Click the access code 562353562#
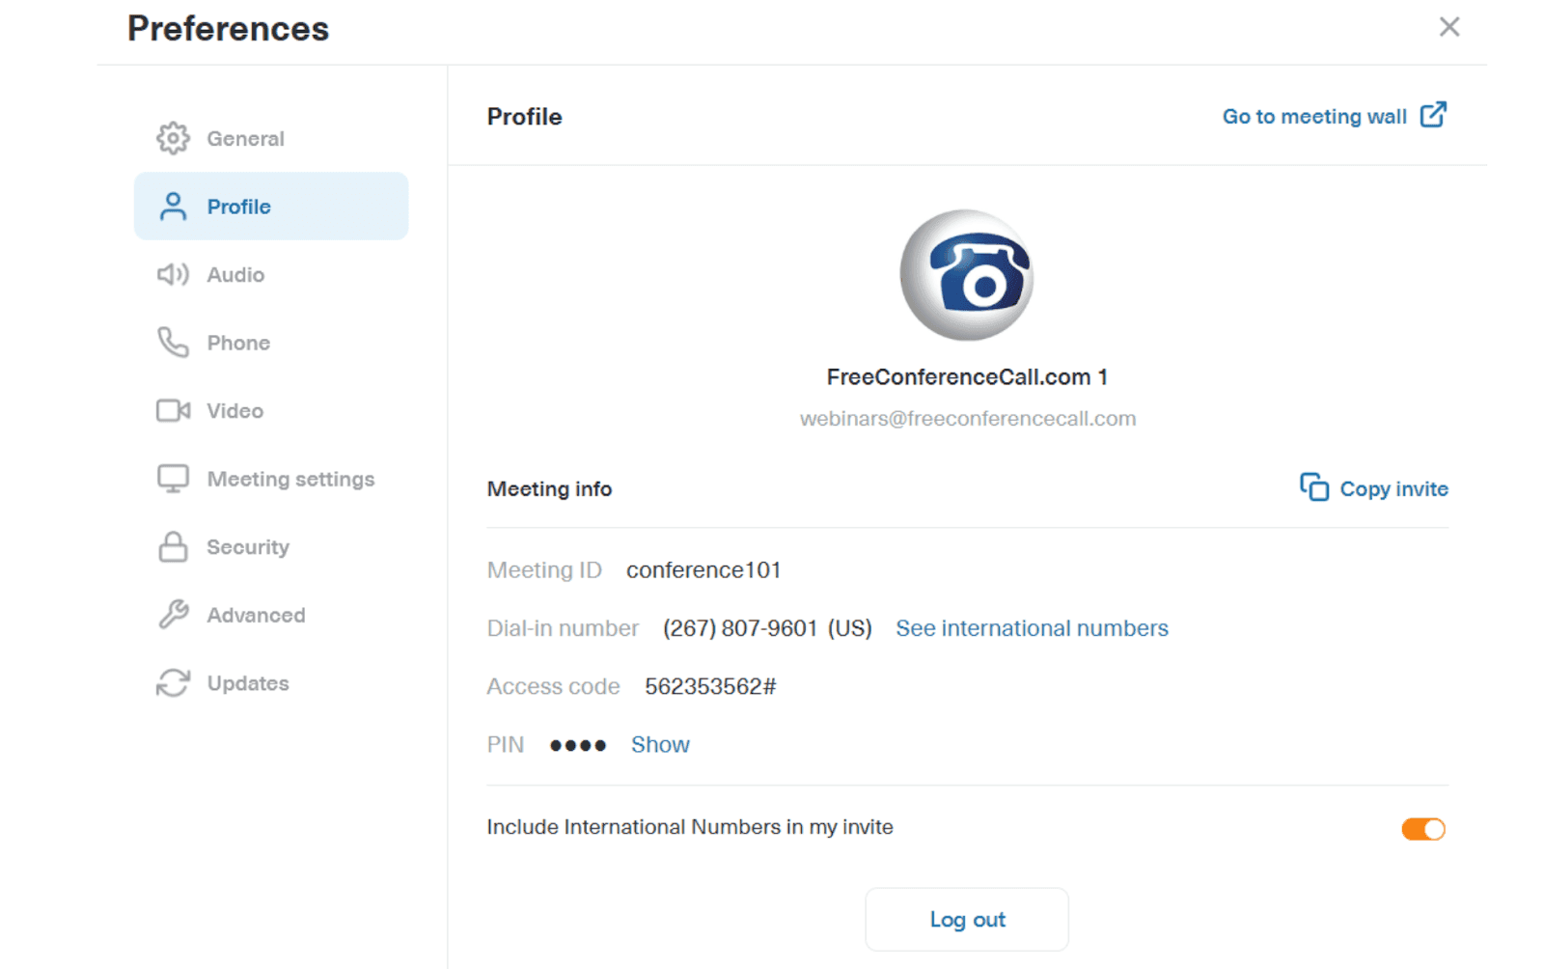Screen dimensions: 1544x969 (710, 686)
